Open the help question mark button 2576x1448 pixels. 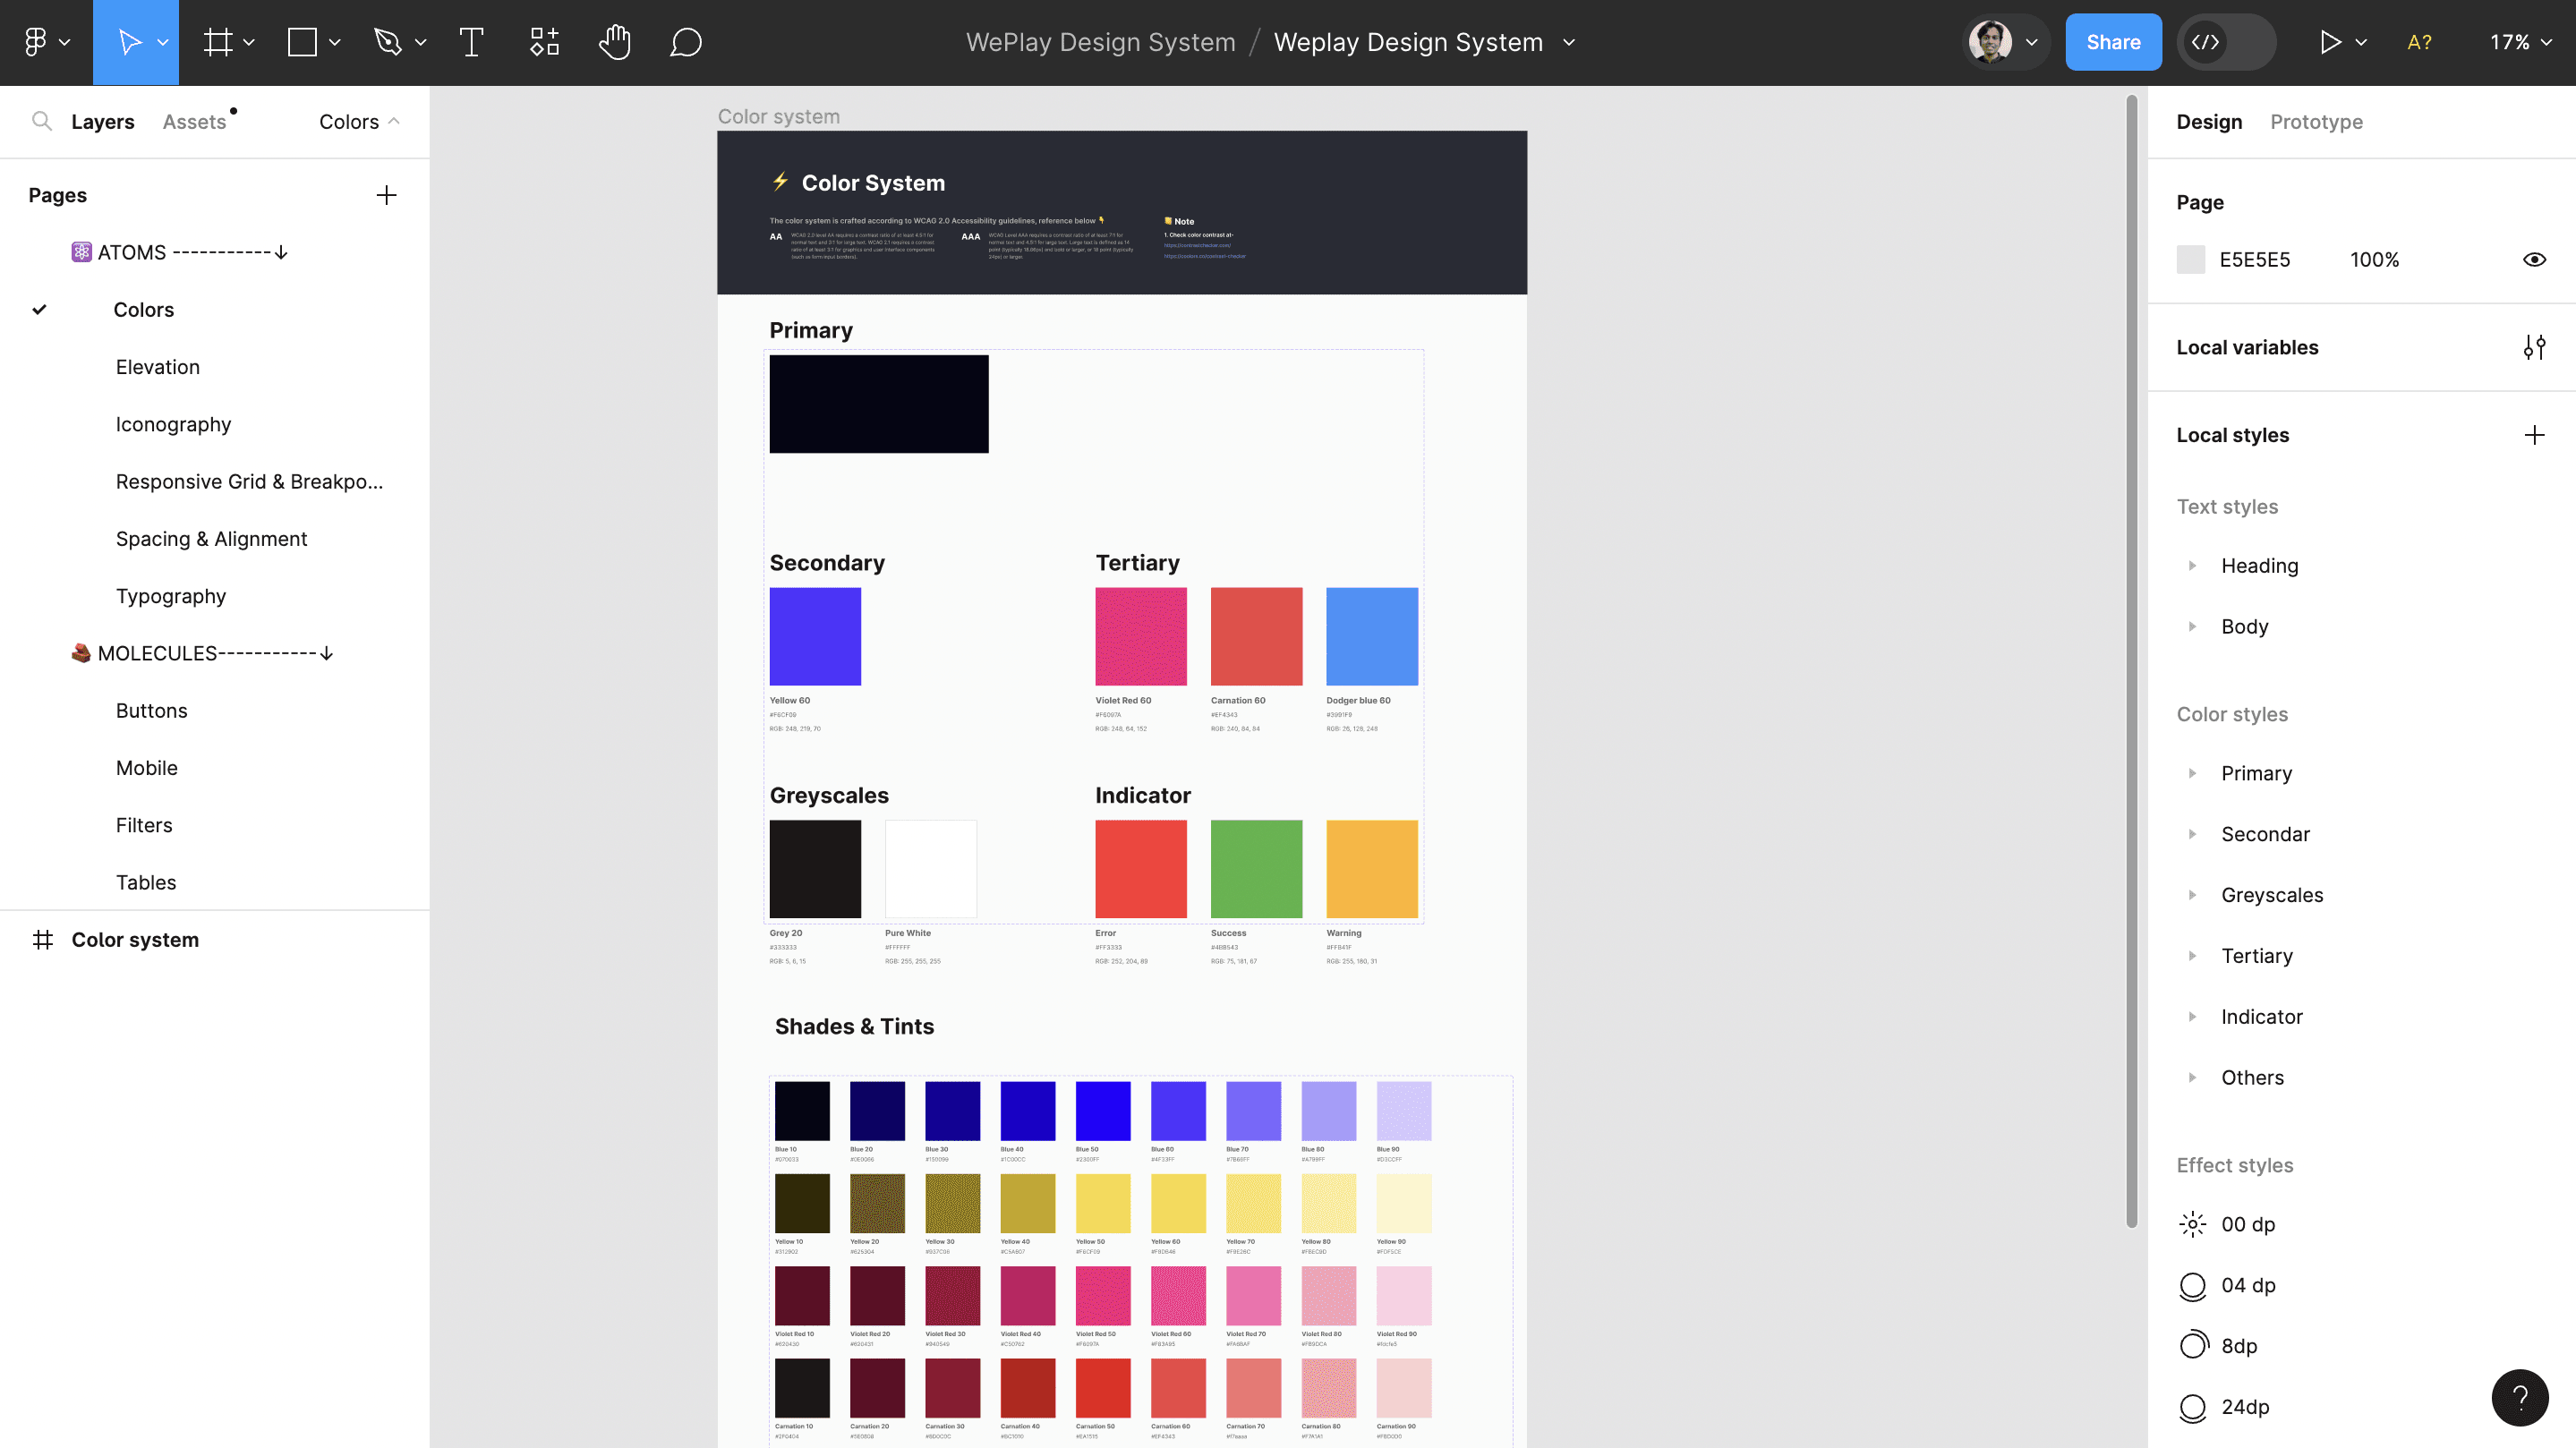click(2520, 1397)
